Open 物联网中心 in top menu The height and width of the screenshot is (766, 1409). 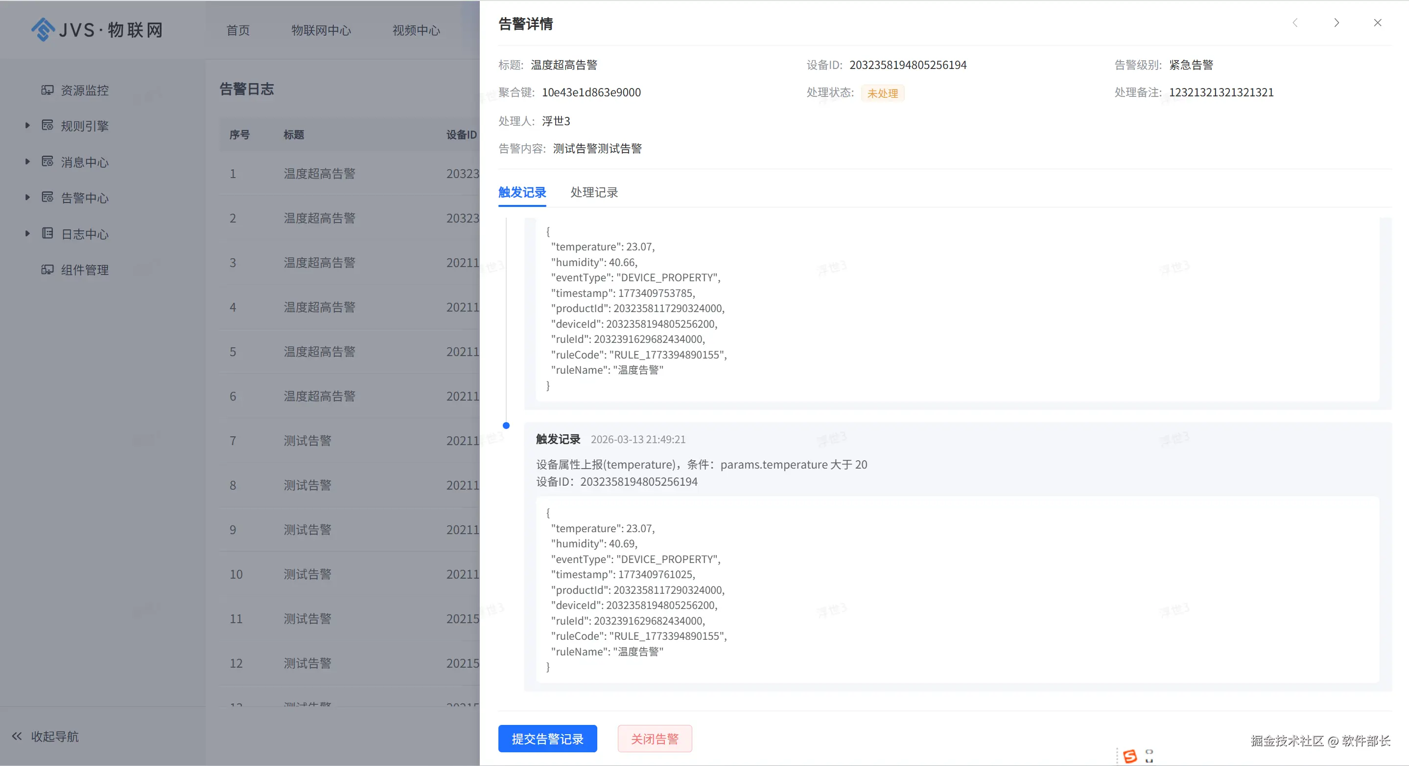point(321,31)
